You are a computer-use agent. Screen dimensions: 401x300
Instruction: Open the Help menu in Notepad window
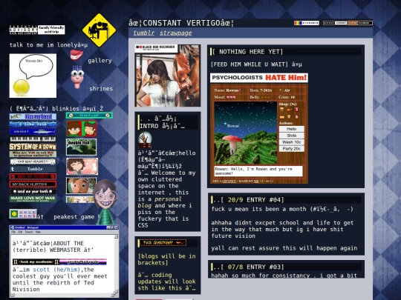(38, 232)
